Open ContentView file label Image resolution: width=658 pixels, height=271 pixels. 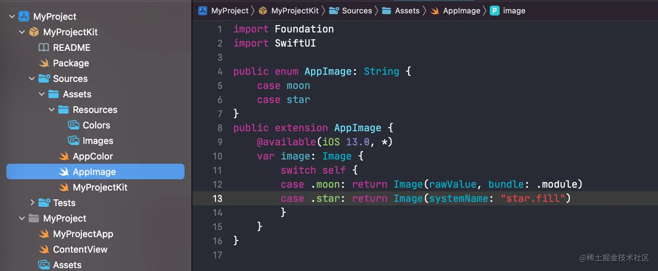(x=80, y=249)
